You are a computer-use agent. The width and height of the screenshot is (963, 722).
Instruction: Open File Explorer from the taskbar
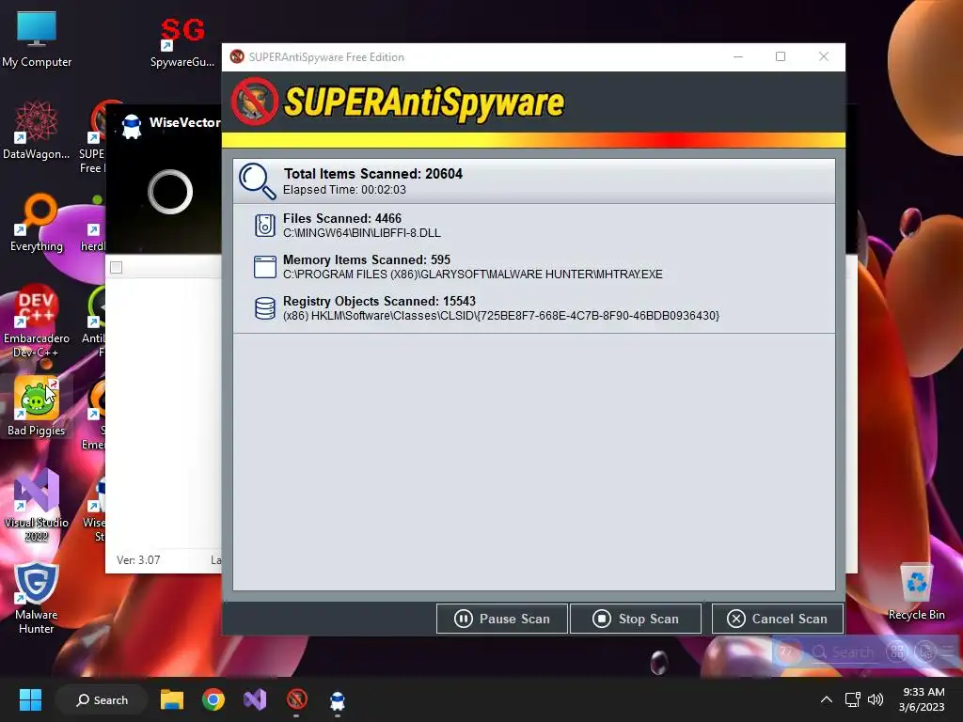pyautogui.click(x=172, y=699)
